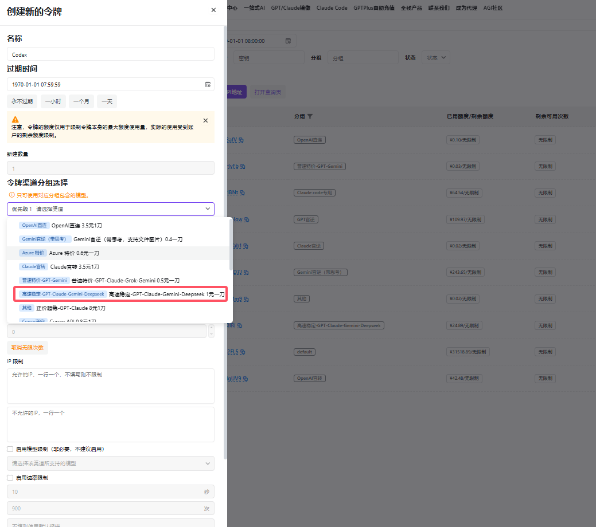Choose the Claude官转 3.5元1刀 option

118,266
